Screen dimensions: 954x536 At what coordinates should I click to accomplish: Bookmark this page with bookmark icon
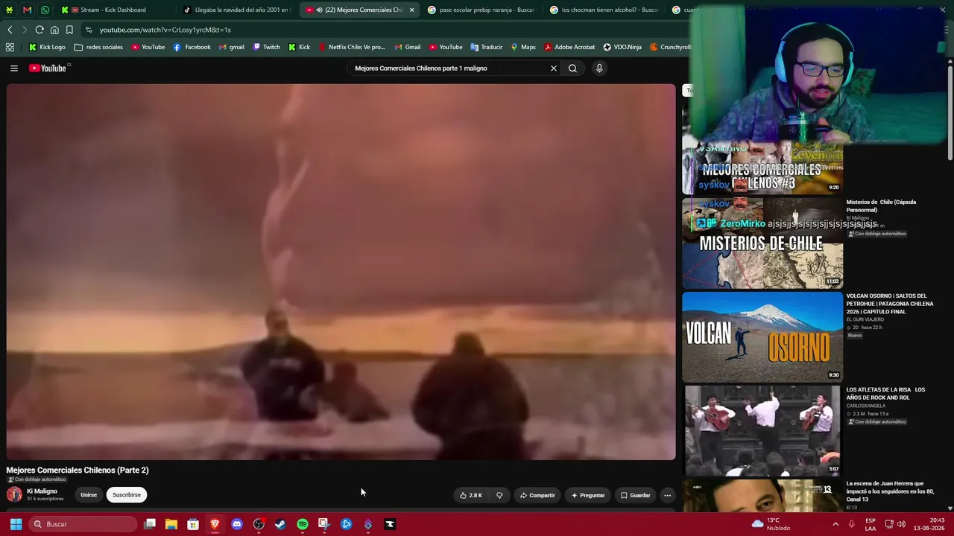point(69,30)
